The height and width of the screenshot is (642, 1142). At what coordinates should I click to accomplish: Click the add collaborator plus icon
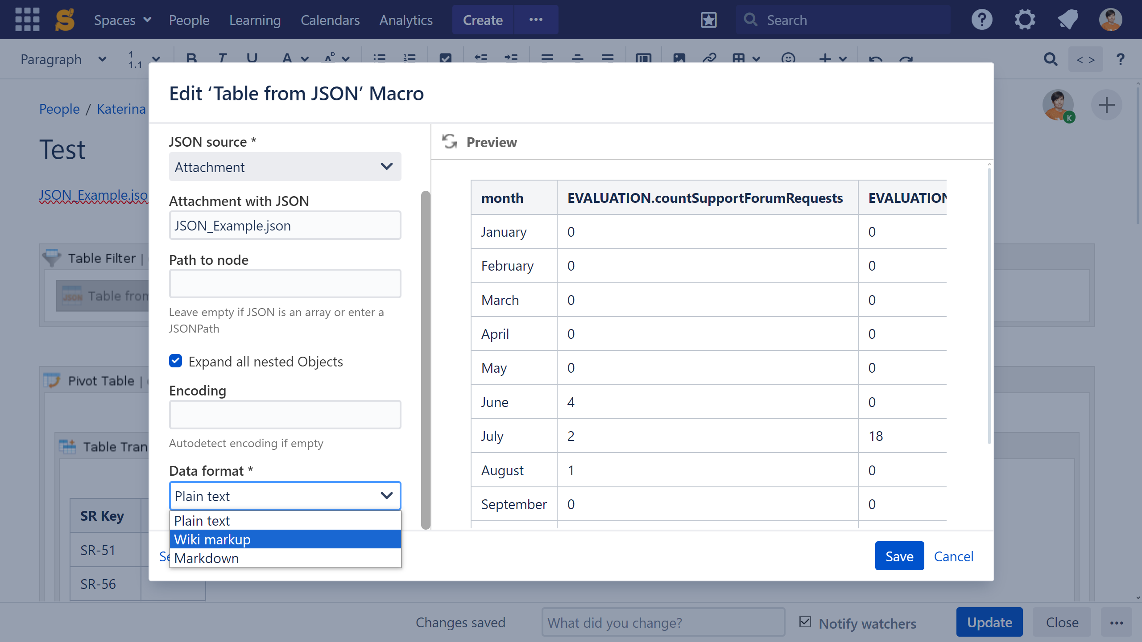(x=1106, y=105)
